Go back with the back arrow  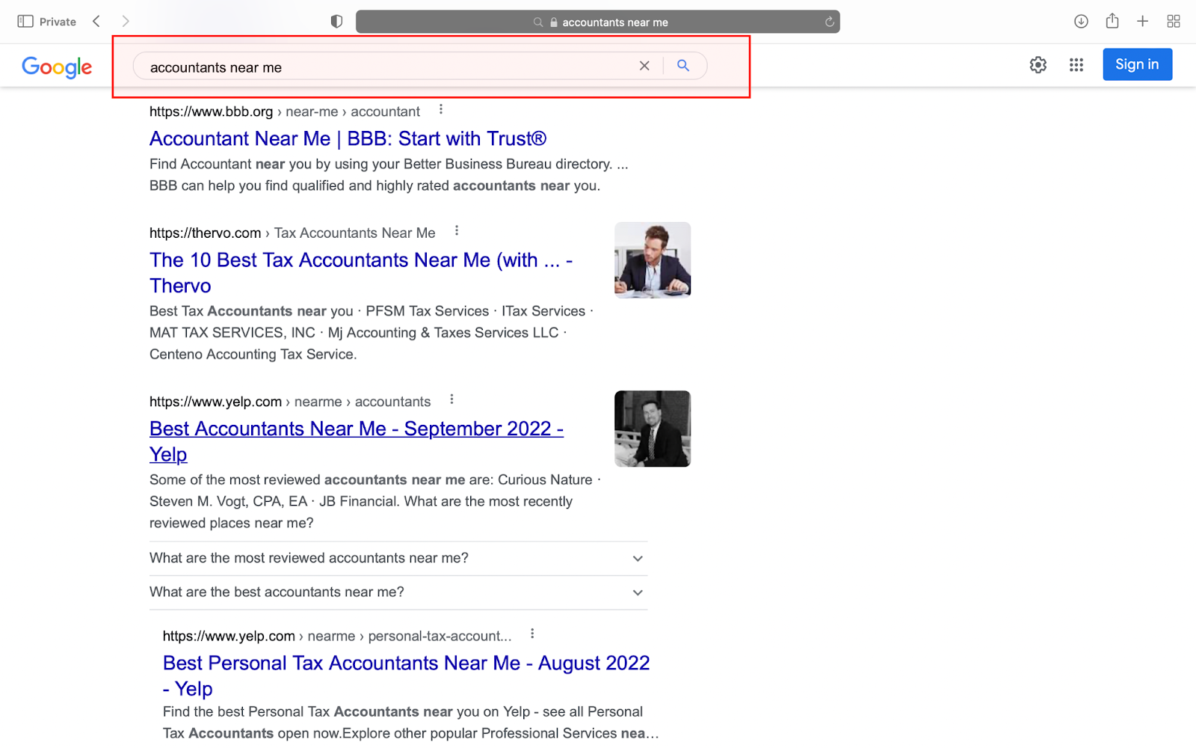tap(96, 22)
